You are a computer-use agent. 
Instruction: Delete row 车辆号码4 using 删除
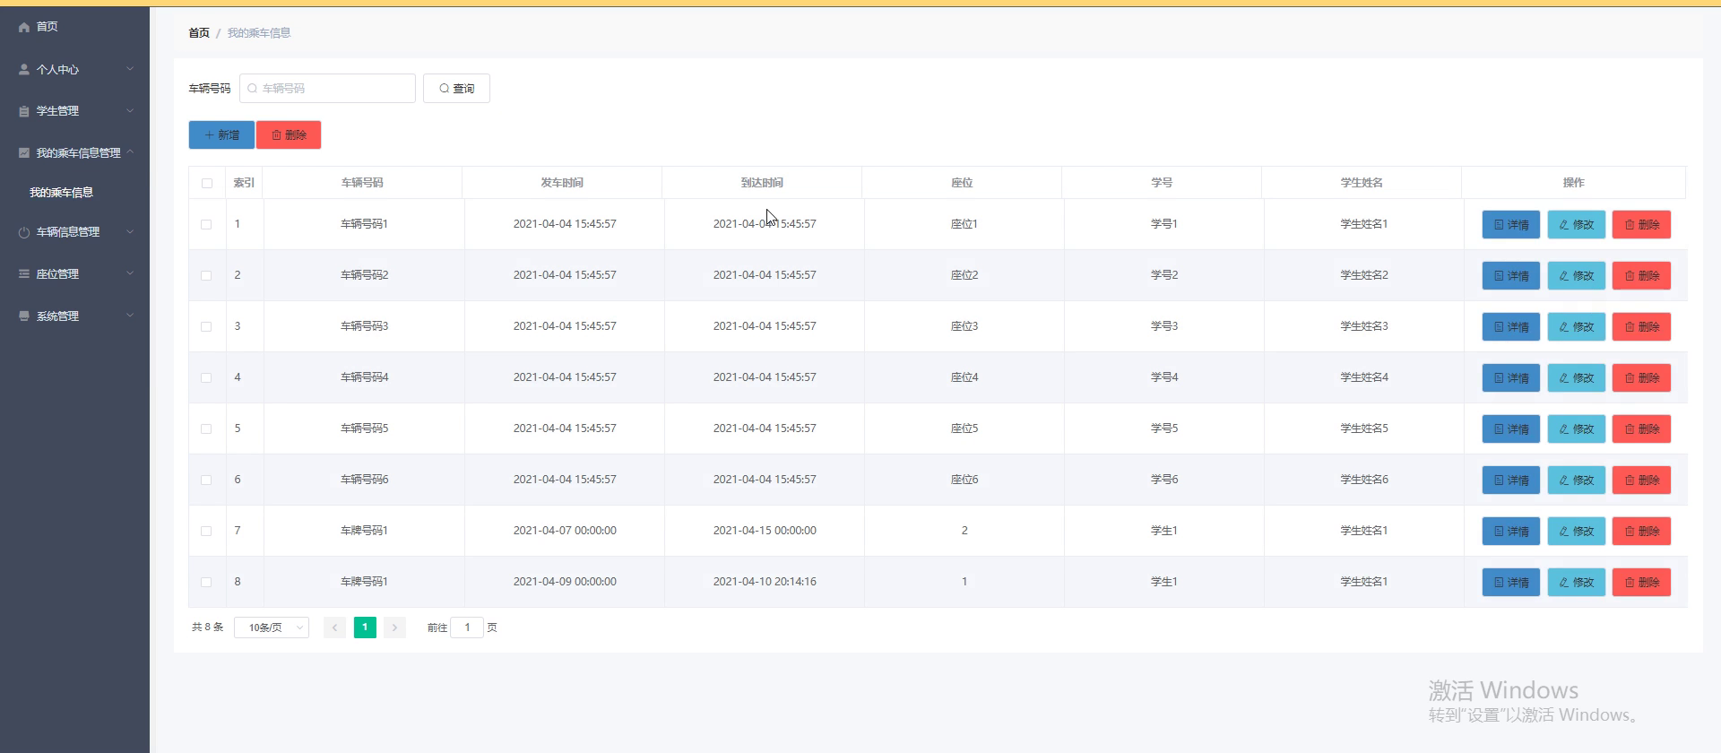[x=1642, y=378]
